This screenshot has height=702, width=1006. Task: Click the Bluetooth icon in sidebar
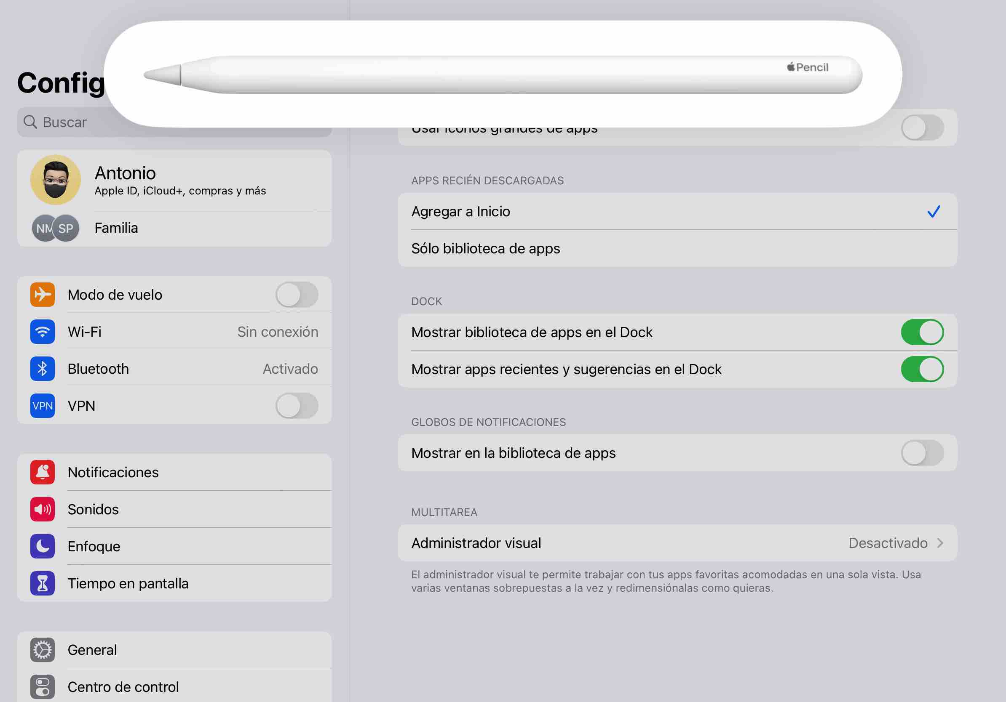[43, 369]
